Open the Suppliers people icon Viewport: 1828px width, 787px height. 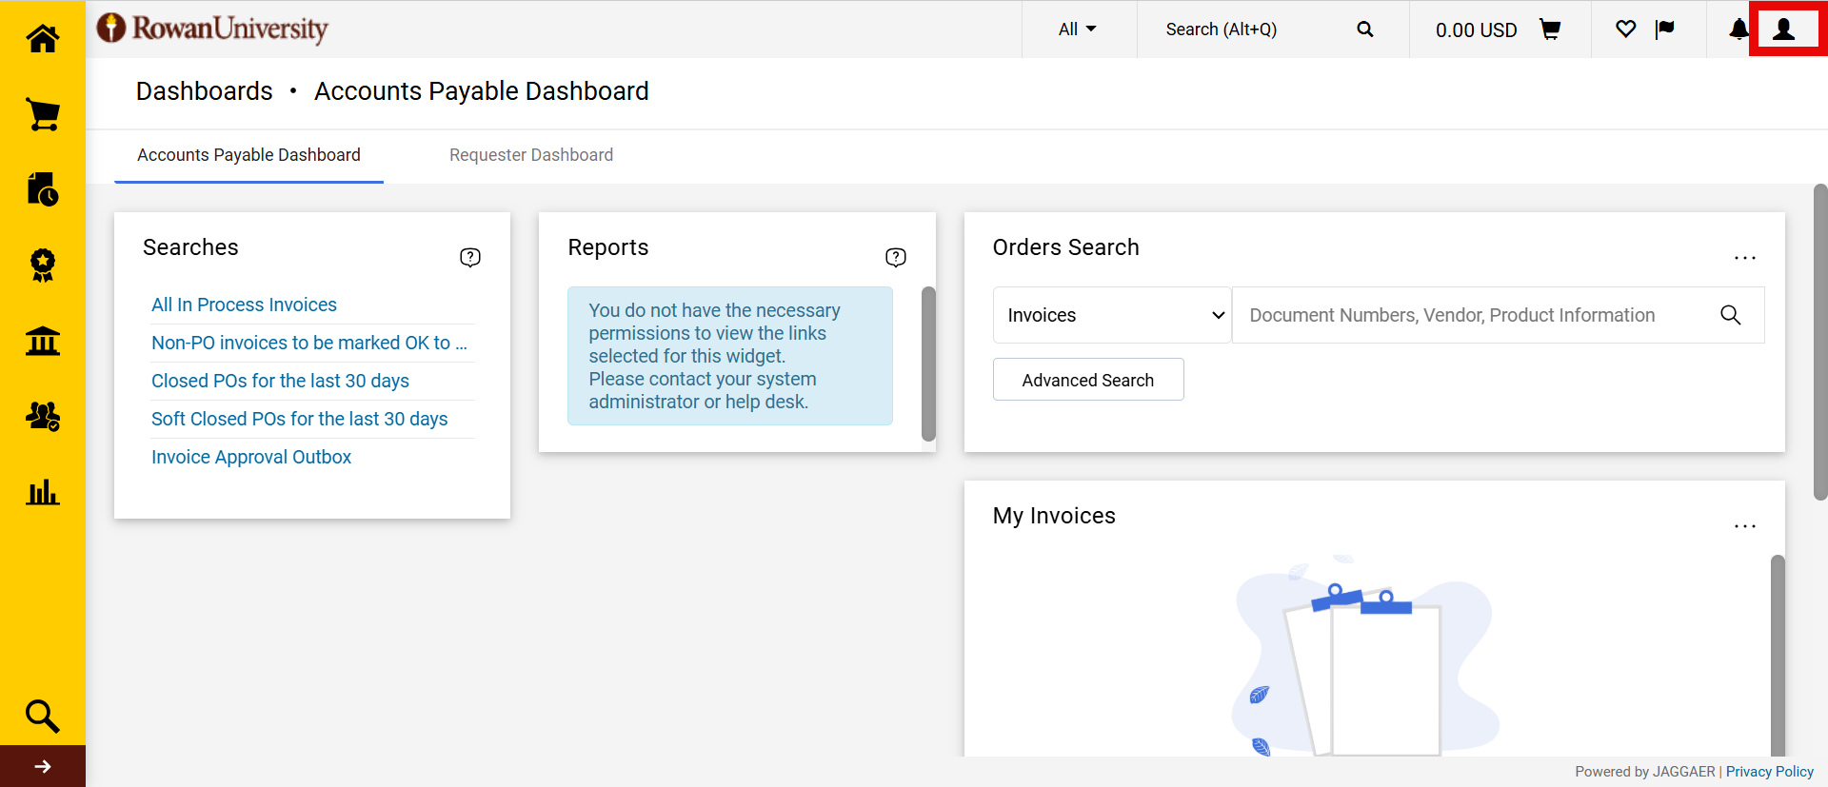[x=43, y=416]
